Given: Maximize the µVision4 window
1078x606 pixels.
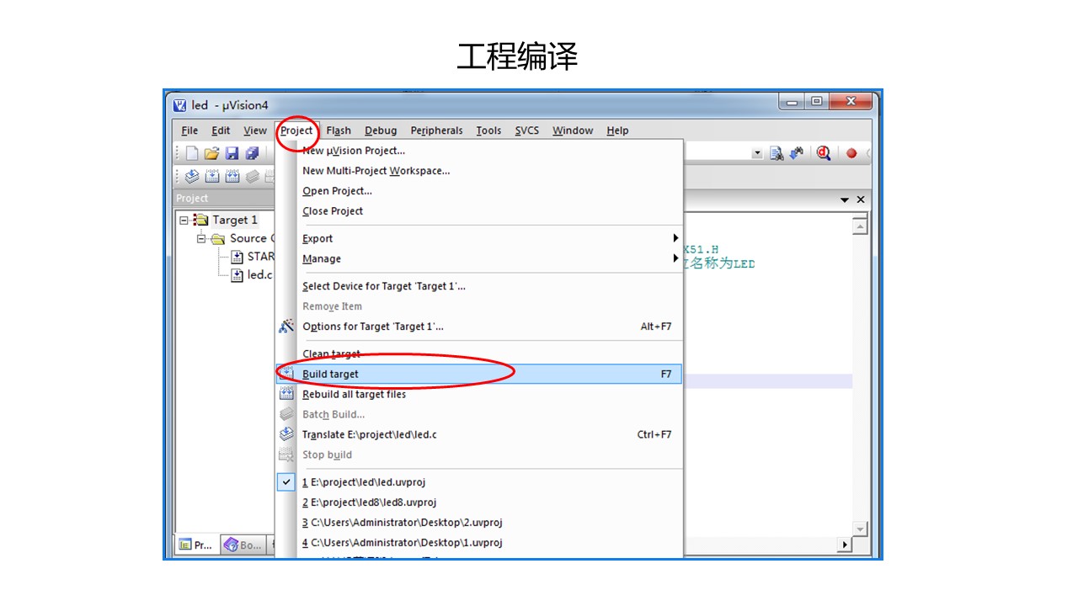Looking at the screenshot, I should coord(816,102).
